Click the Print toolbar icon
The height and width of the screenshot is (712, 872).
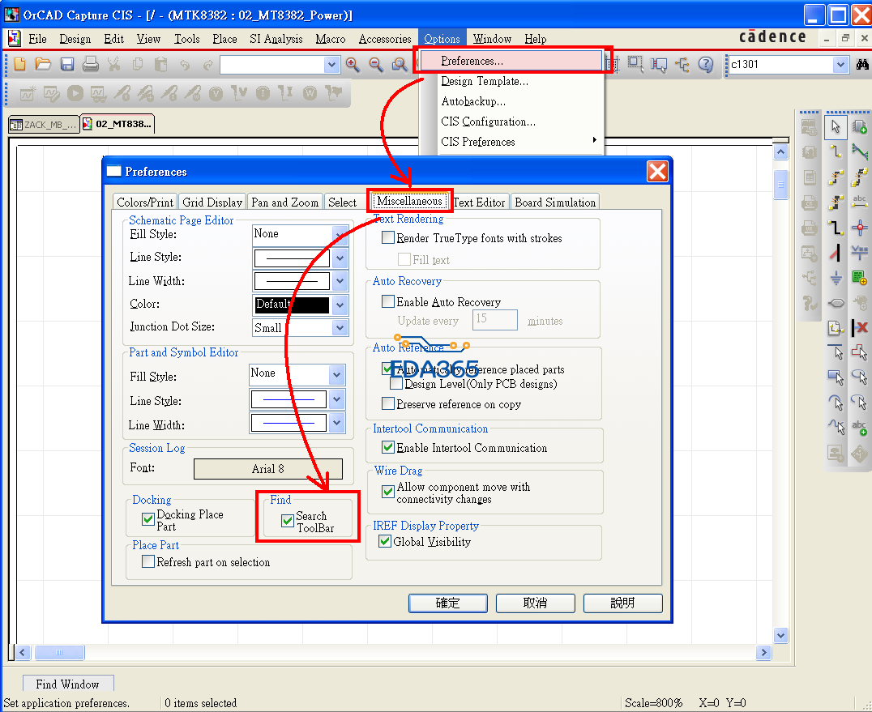pos(91,65)
